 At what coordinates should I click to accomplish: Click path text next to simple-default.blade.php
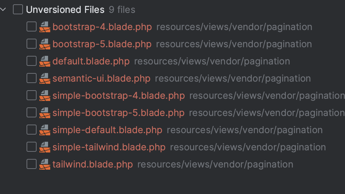(245, 130)
